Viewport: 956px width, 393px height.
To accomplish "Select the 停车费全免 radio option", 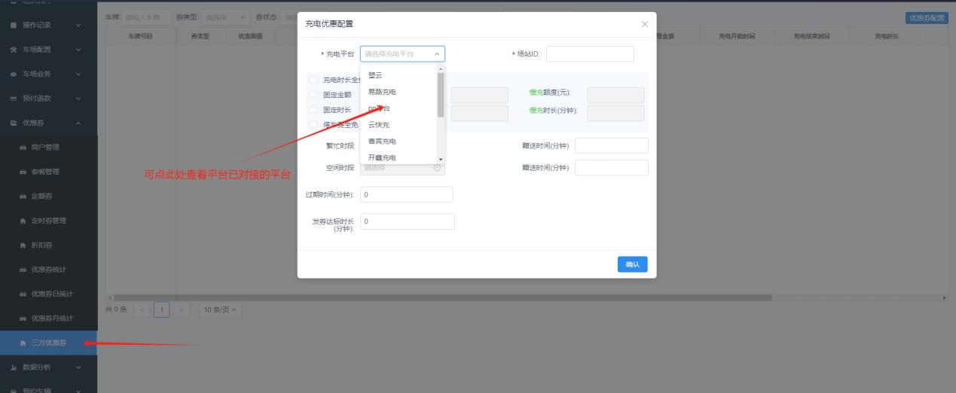I will click(x=313, y=125).
